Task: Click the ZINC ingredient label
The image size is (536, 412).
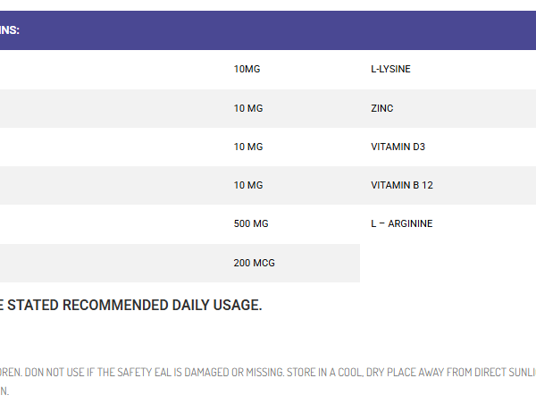Action: coord(381,108)
